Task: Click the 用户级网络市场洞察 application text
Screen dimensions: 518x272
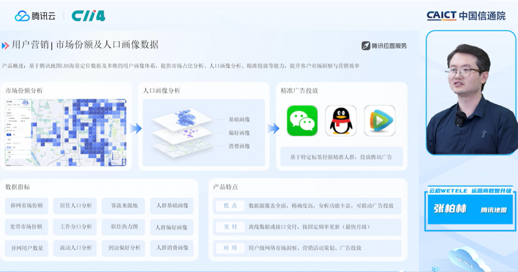Action: tap(305, 248)
